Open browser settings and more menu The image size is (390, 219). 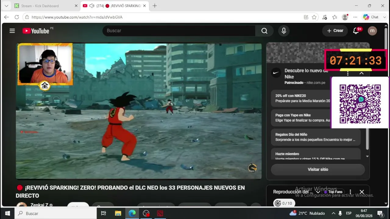(x=355, y=17)
